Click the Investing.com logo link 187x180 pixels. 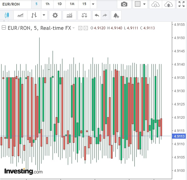point(23,171)
